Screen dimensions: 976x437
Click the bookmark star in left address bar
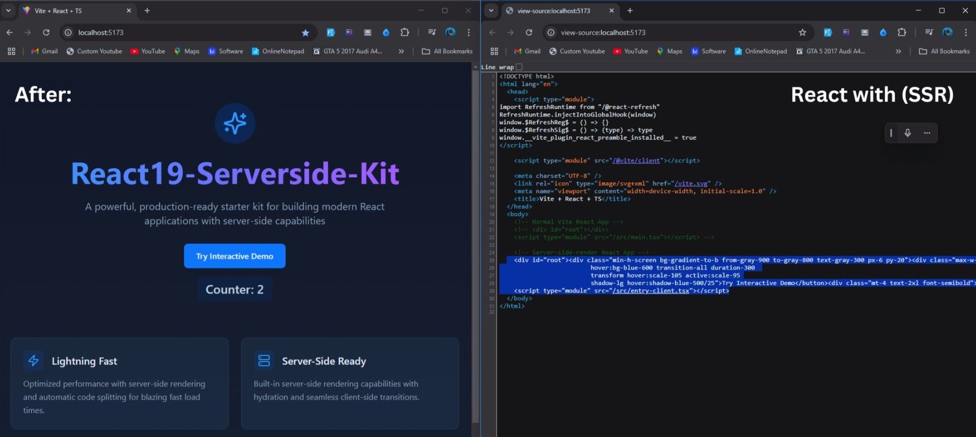305,32
